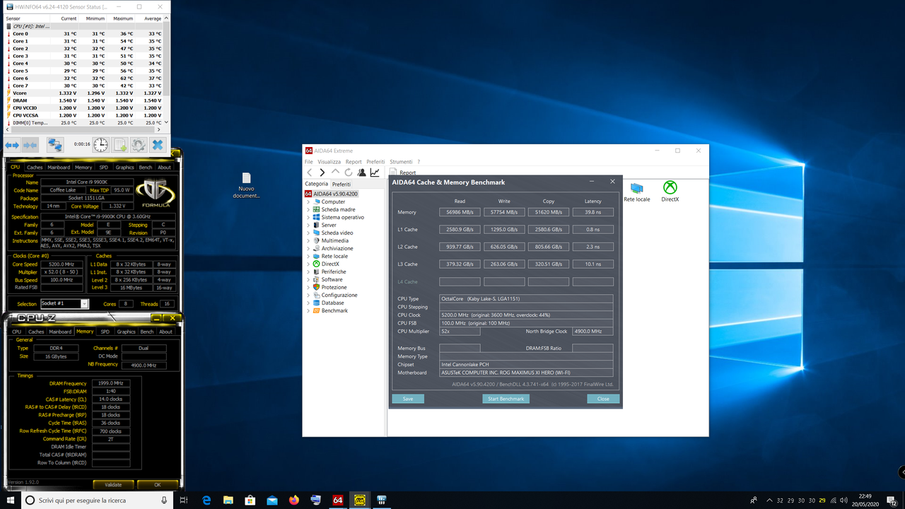Screen dimensions: 905x509
Task: Open the Strumenti menu in AIDA64
Action: 399,161
